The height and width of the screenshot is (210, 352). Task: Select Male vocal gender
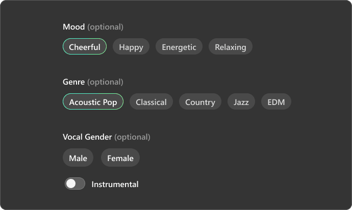[x=78, y=157]
